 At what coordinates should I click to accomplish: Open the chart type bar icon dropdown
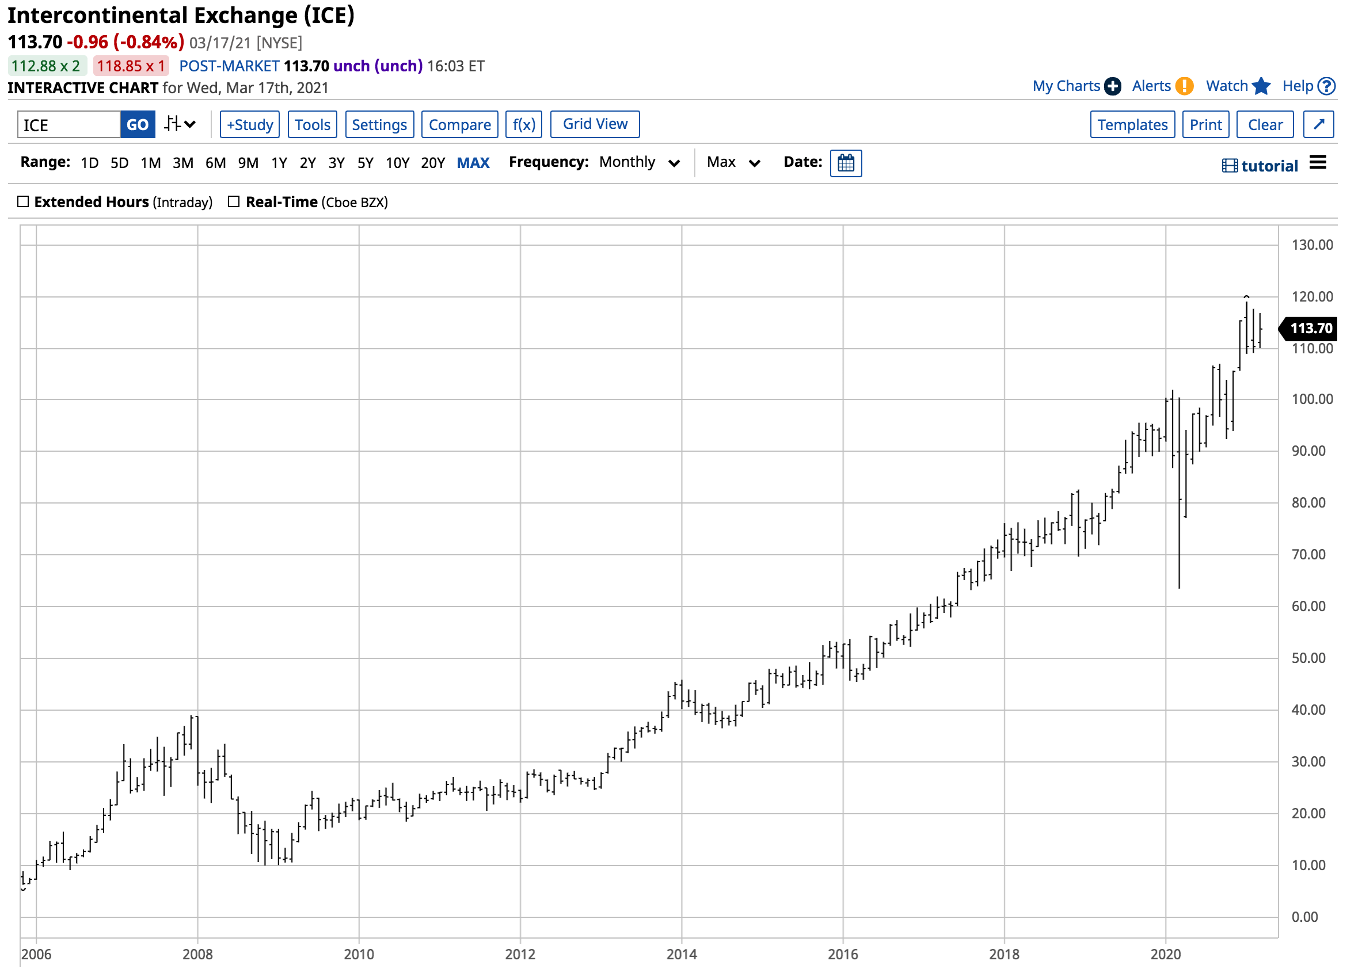[180, 124]
